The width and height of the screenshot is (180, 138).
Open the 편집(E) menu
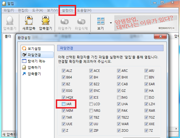click(x=23, y=10)
